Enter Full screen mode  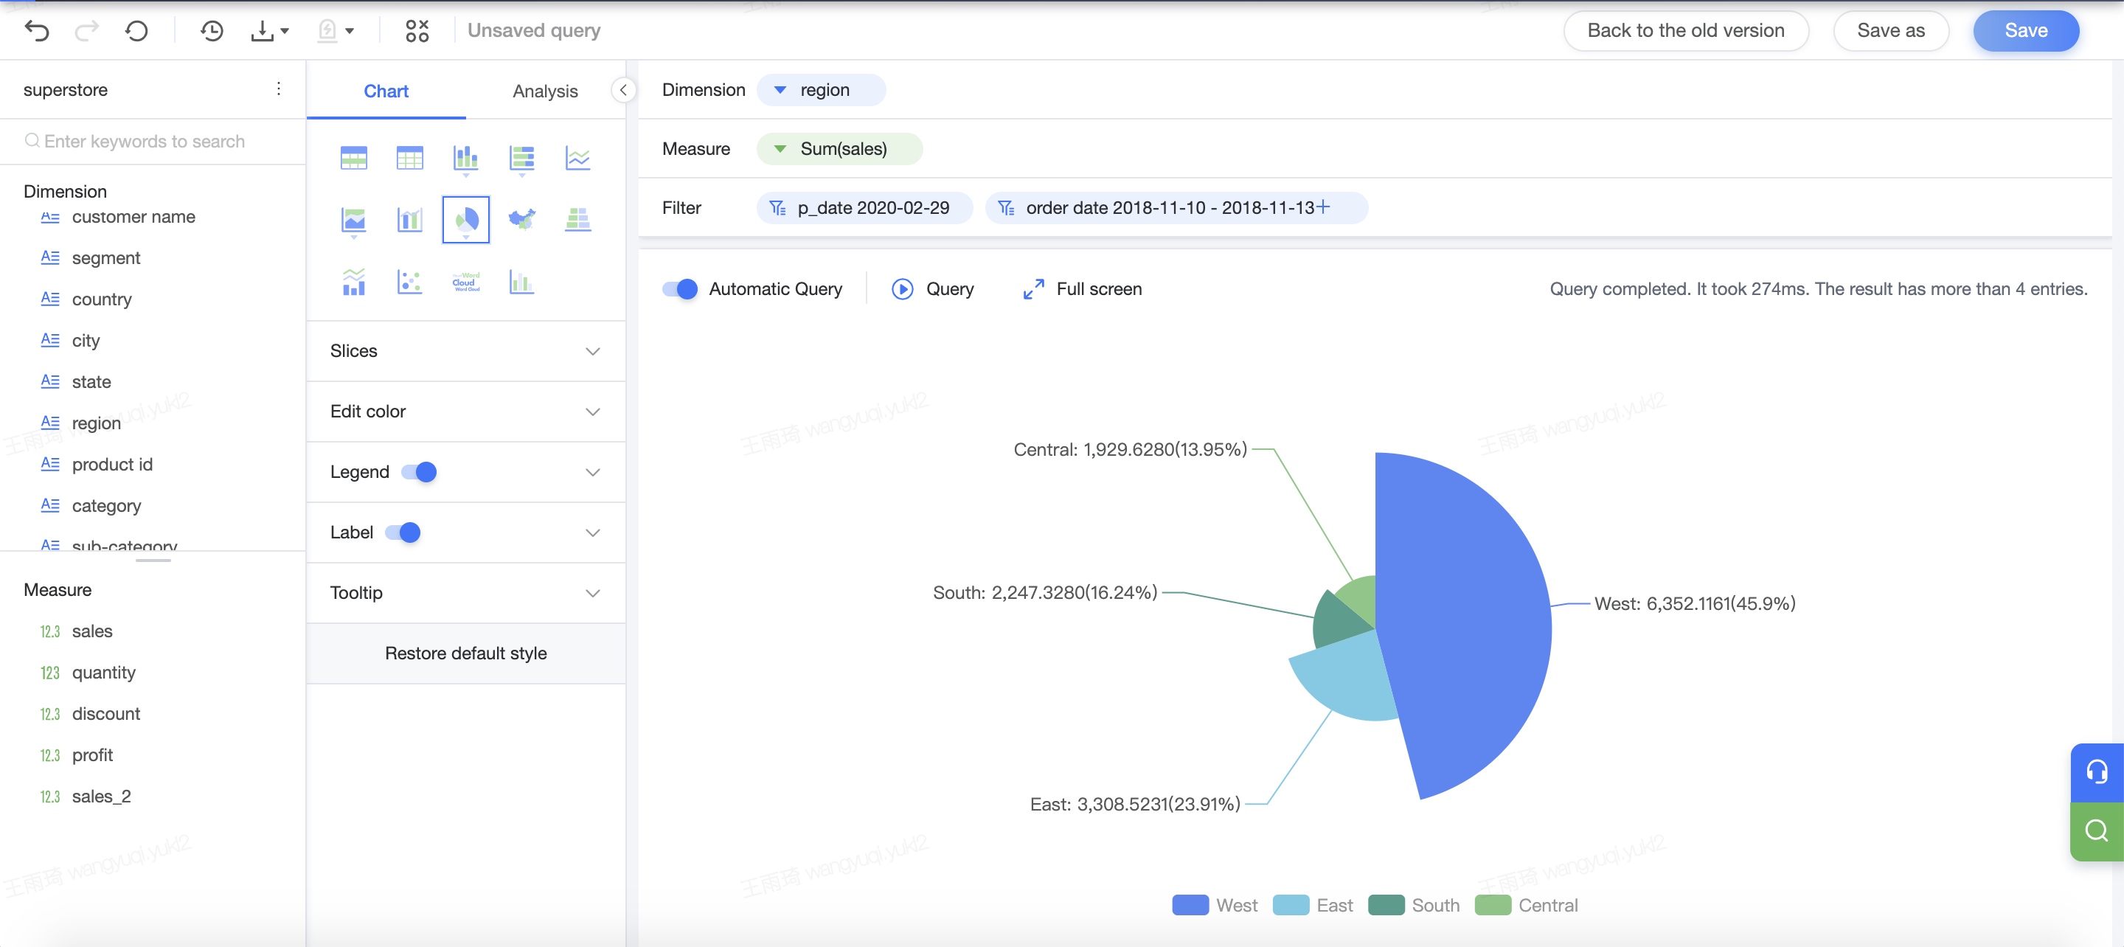[1082, 288]
